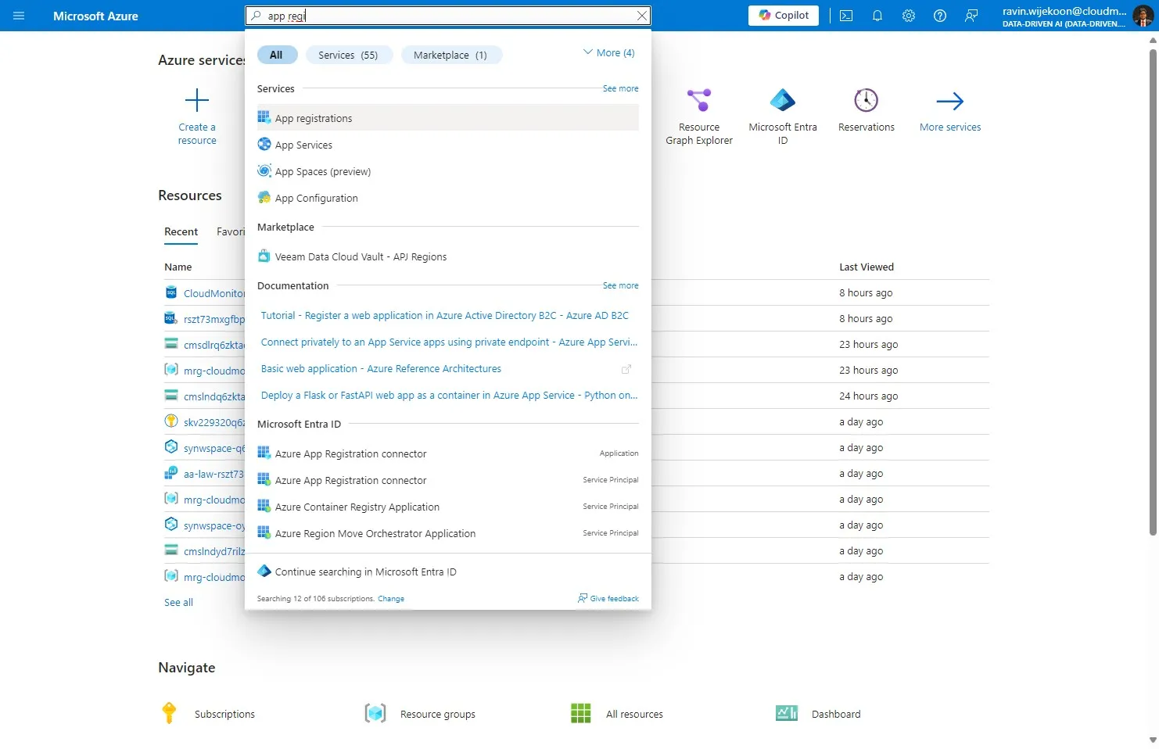Click the Basic web application external-link icon
Image resolution: width=1159 pixels, height=749 pixels.
pyautogui.click(x=626, y=369)
